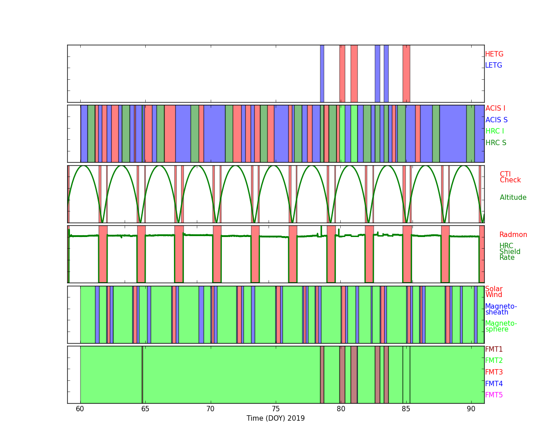The image size is (538, 448).
Task: Select the Altitude legend label
Action: (x=513, y=198)
